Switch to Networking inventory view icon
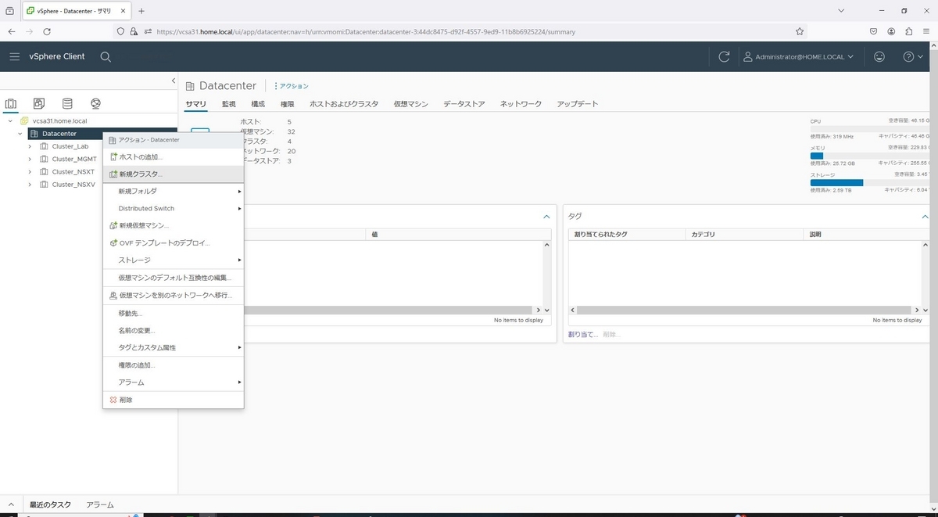Image resolution: width=938 pixels, height=517 pixels. (95, 103)
